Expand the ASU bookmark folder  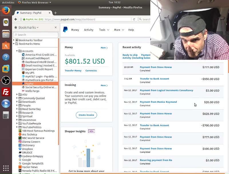(x=17, y=95)
